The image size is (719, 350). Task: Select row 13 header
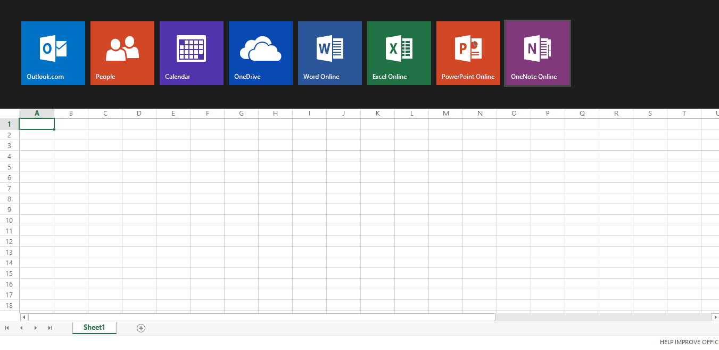click(x=10, y=252)
